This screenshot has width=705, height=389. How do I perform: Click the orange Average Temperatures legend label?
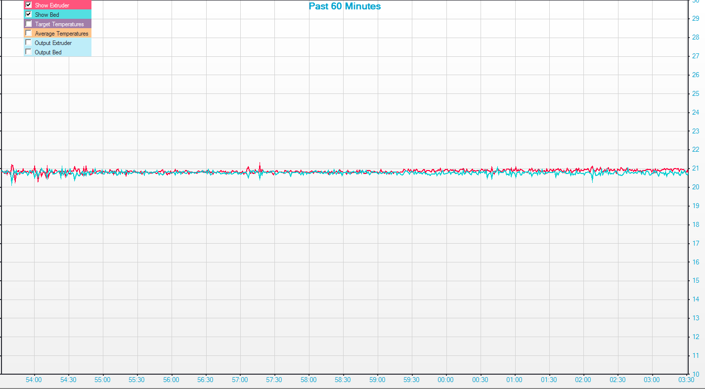pyautogui.click(x=61, y=34)
